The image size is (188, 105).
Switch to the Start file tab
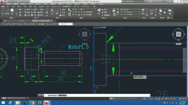[x=5, y=21]
